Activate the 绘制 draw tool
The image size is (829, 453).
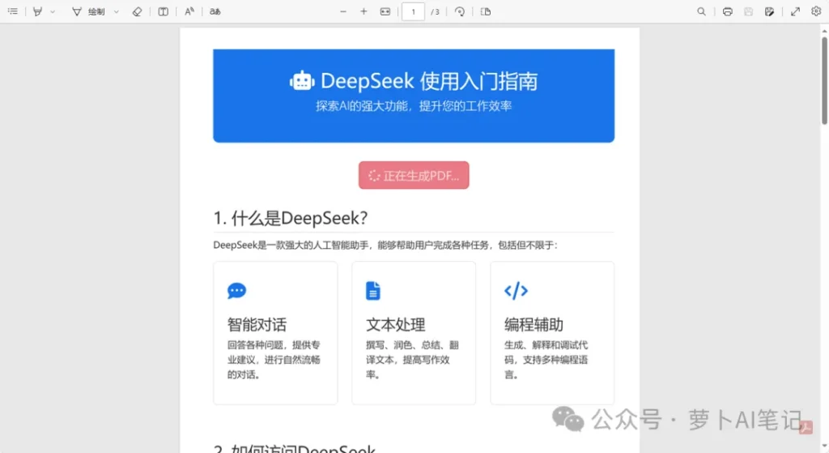click(89, 11)
